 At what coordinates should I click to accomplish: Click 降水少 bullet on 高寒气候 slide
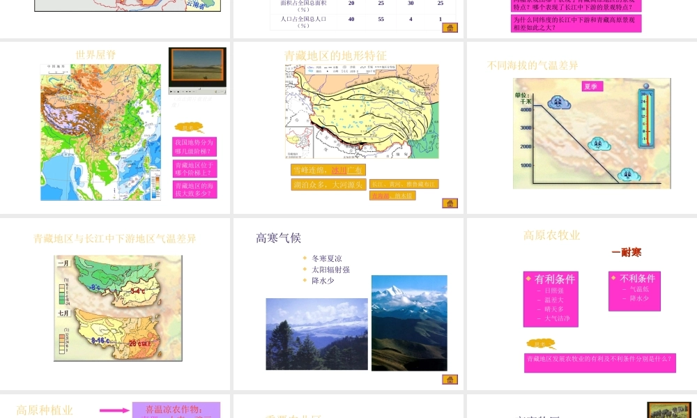point(323,281)
